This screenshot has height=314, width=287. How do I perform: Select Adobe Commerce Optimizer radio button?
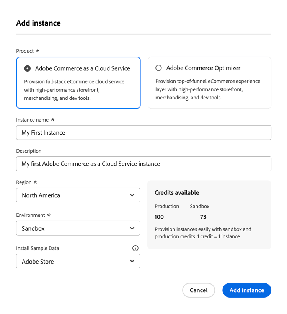[158, 68]
